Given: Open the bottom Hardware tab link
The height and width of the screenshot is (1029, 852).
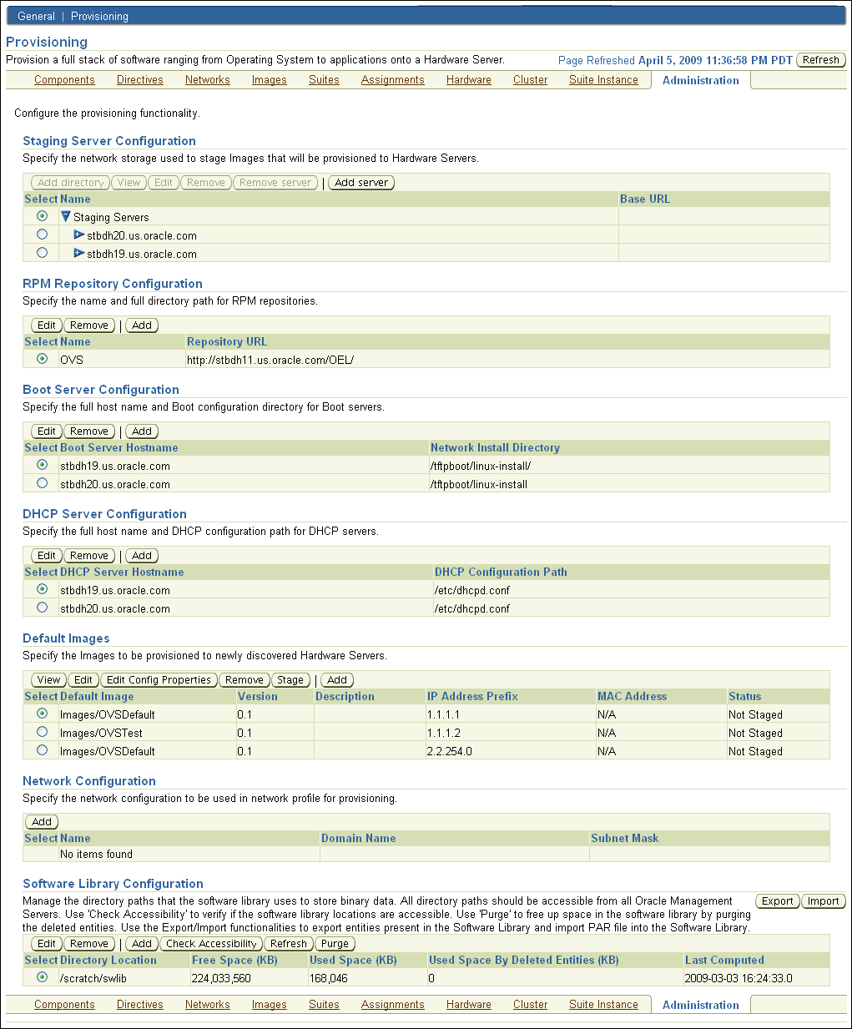Looking at the screenshot, I should click(469, 1005).
